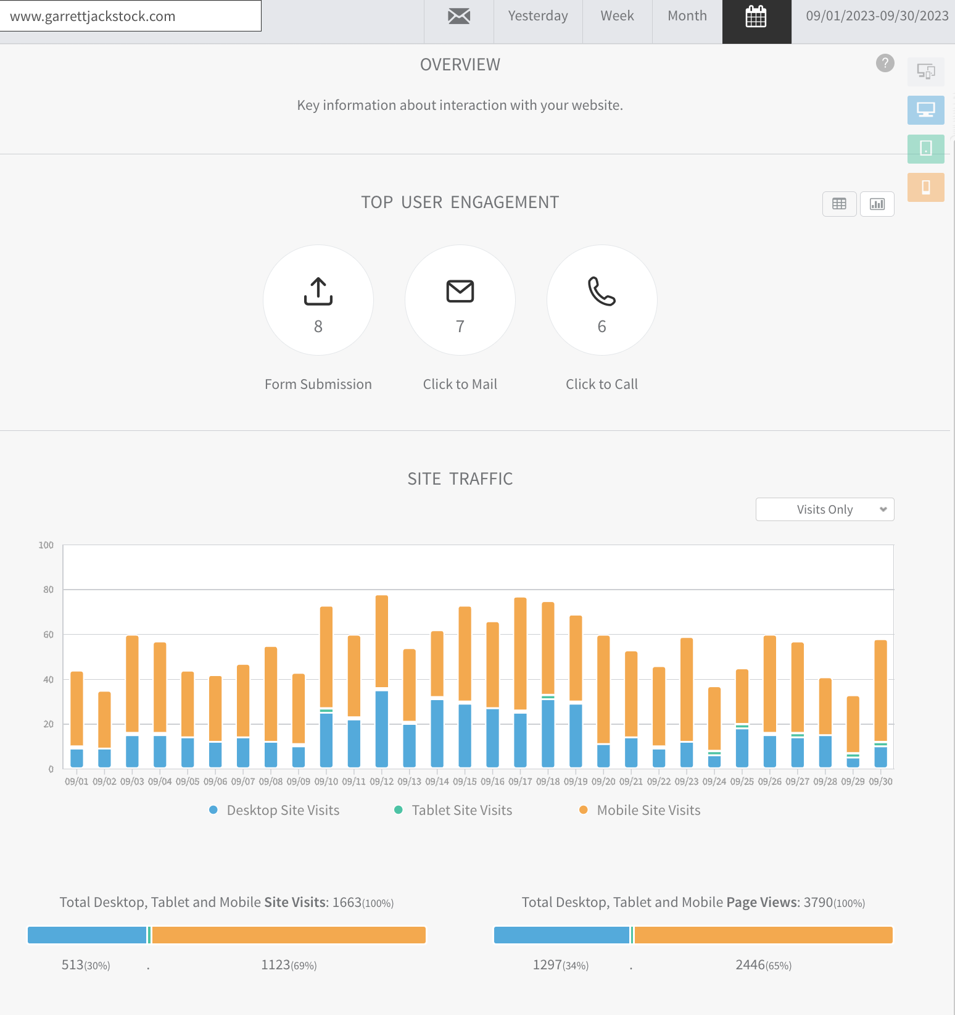Click the help question mark icon
This screenshot has width=955, height=1015.
pyautogui.click(x=885, y=63)
